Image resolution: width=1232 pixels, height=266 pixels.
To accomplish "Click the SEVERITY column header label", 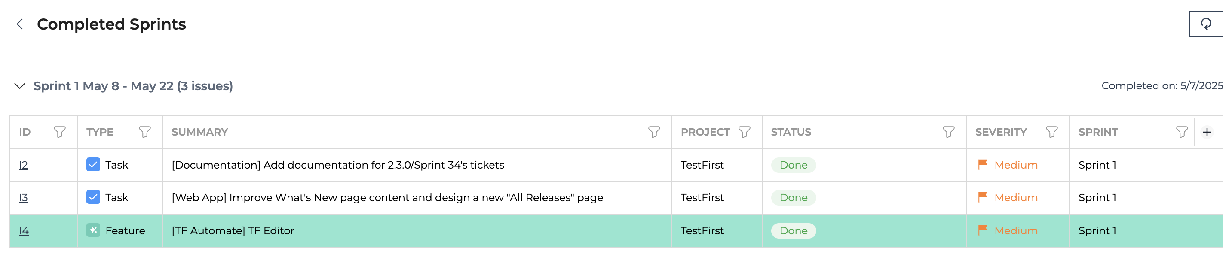I will tap(1001, 132).
